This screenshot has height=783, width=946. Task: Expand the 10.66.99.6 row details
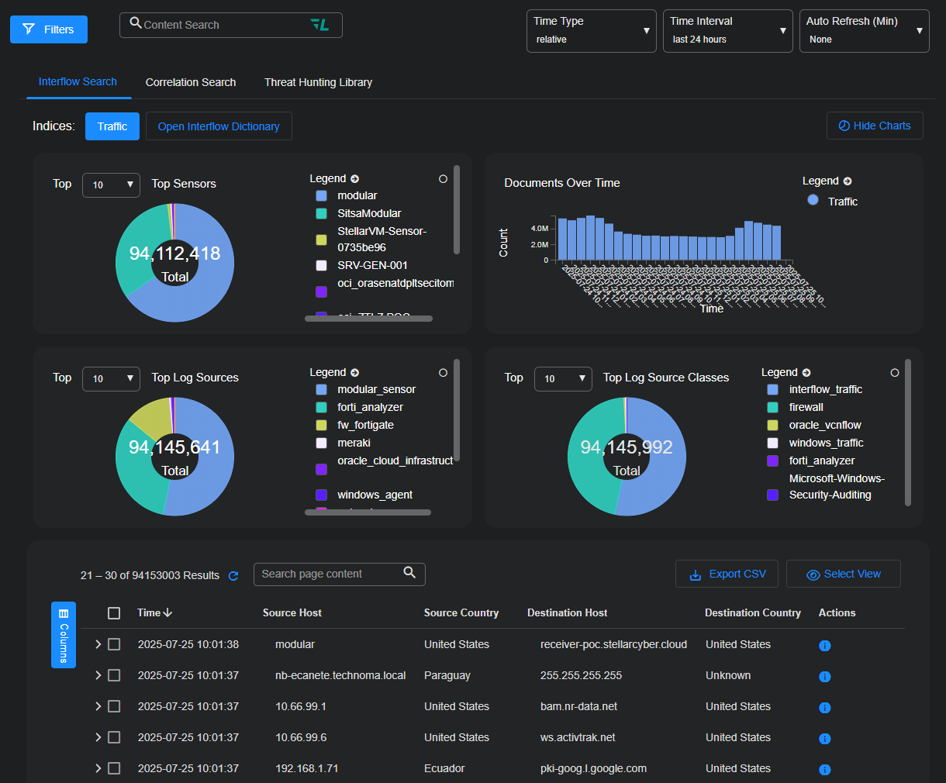tap(98, 737)
